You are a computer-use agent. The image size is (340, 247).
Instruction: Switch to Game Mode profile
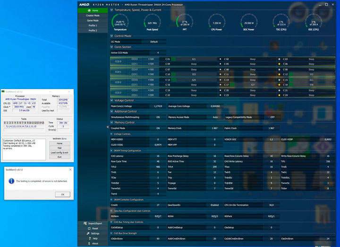[93, 20]
